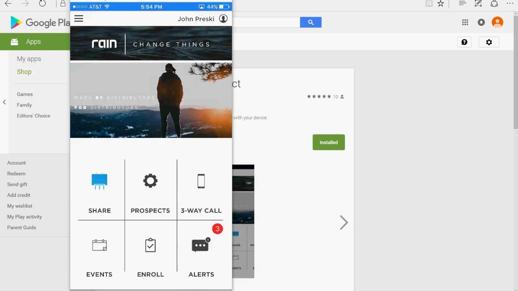518x291 pixels.
Task: Select Shop in the sidebar
Action: click(24, 72)
